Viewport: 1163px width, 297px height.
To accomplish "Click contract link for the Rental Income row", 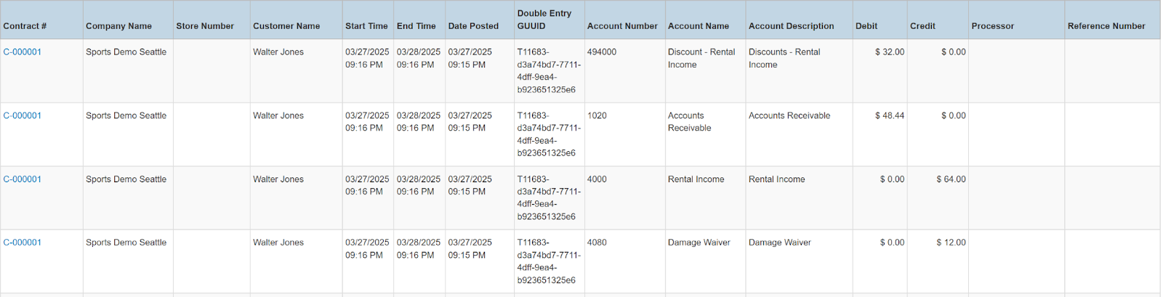I will click(23, 179).
